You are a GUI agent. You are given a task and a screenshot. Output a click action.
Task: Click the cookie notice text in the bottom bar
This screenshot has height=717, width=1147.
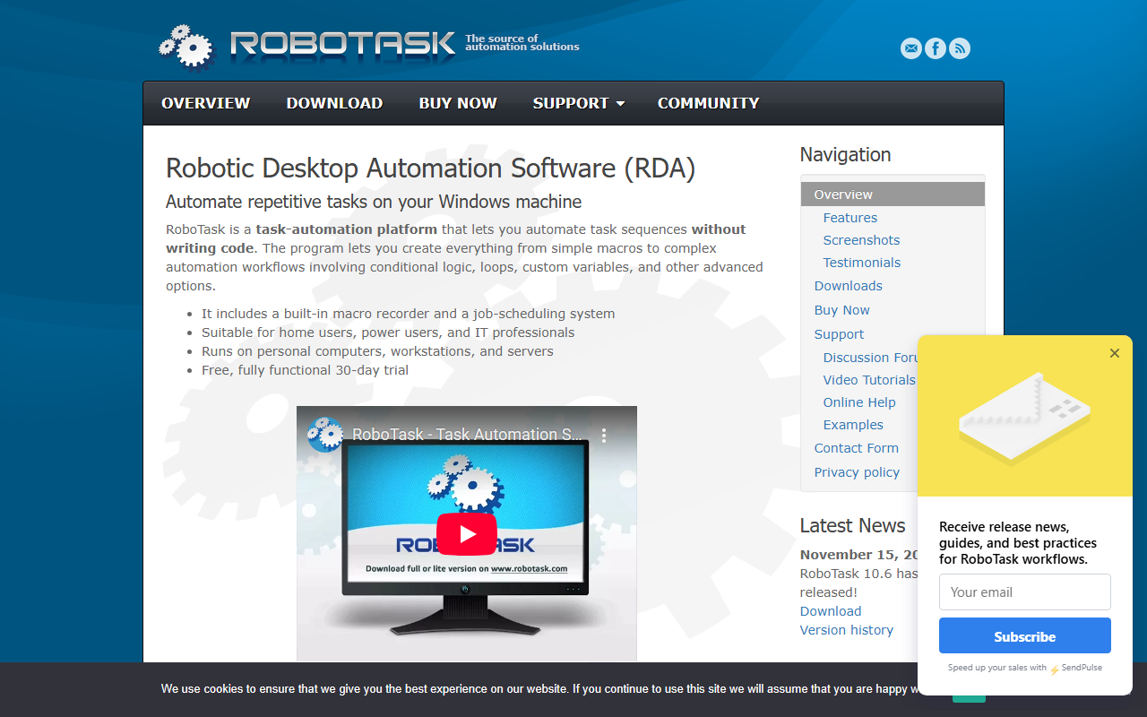point(539,689)
